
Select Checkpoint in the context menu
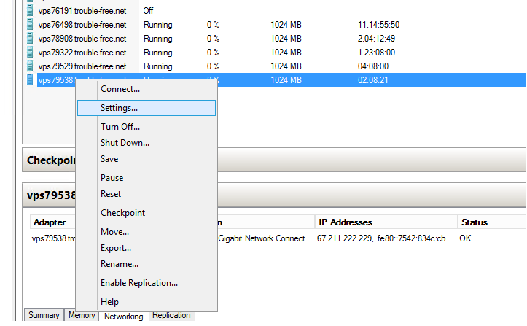[147, 213]
